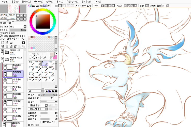Screen dimensions: 191x127
Task: Select the zoom magnifier tool
Action: tap(34, 58)
